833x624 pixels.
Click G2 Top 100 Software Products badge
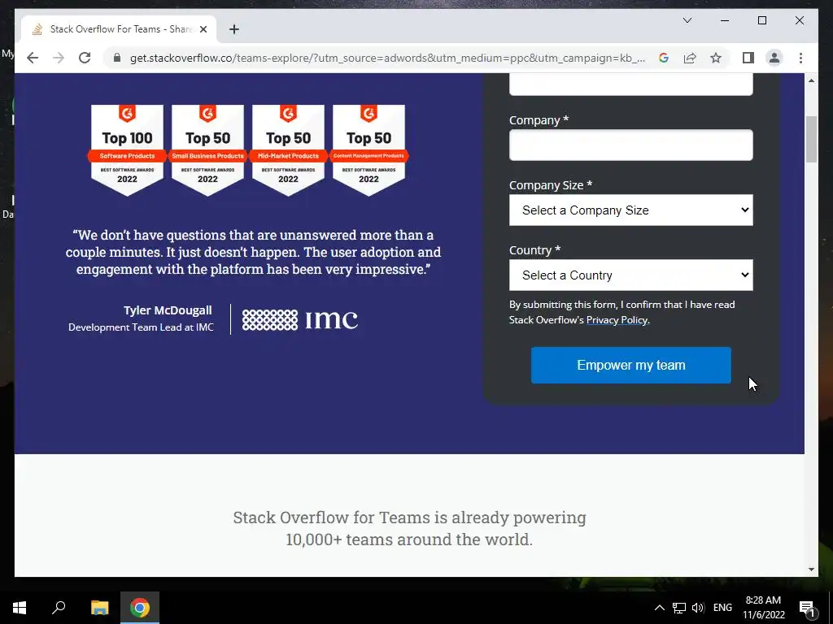click(127, 150)
